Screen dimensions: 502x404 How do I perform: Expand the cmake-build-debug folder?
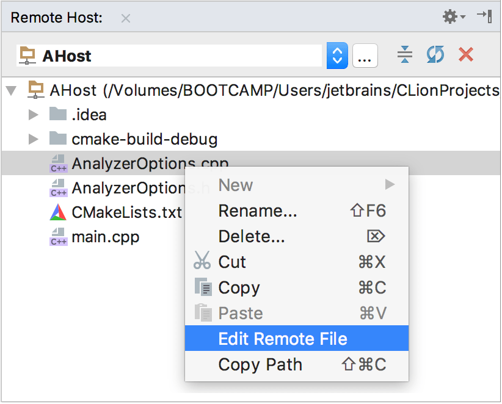pyautogui.click(x=34, y=139)
